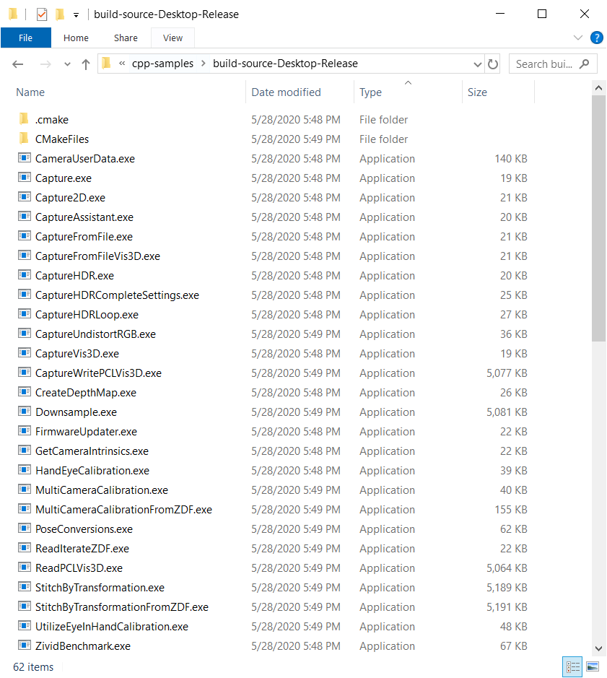Open the File menu

point(25,38)
